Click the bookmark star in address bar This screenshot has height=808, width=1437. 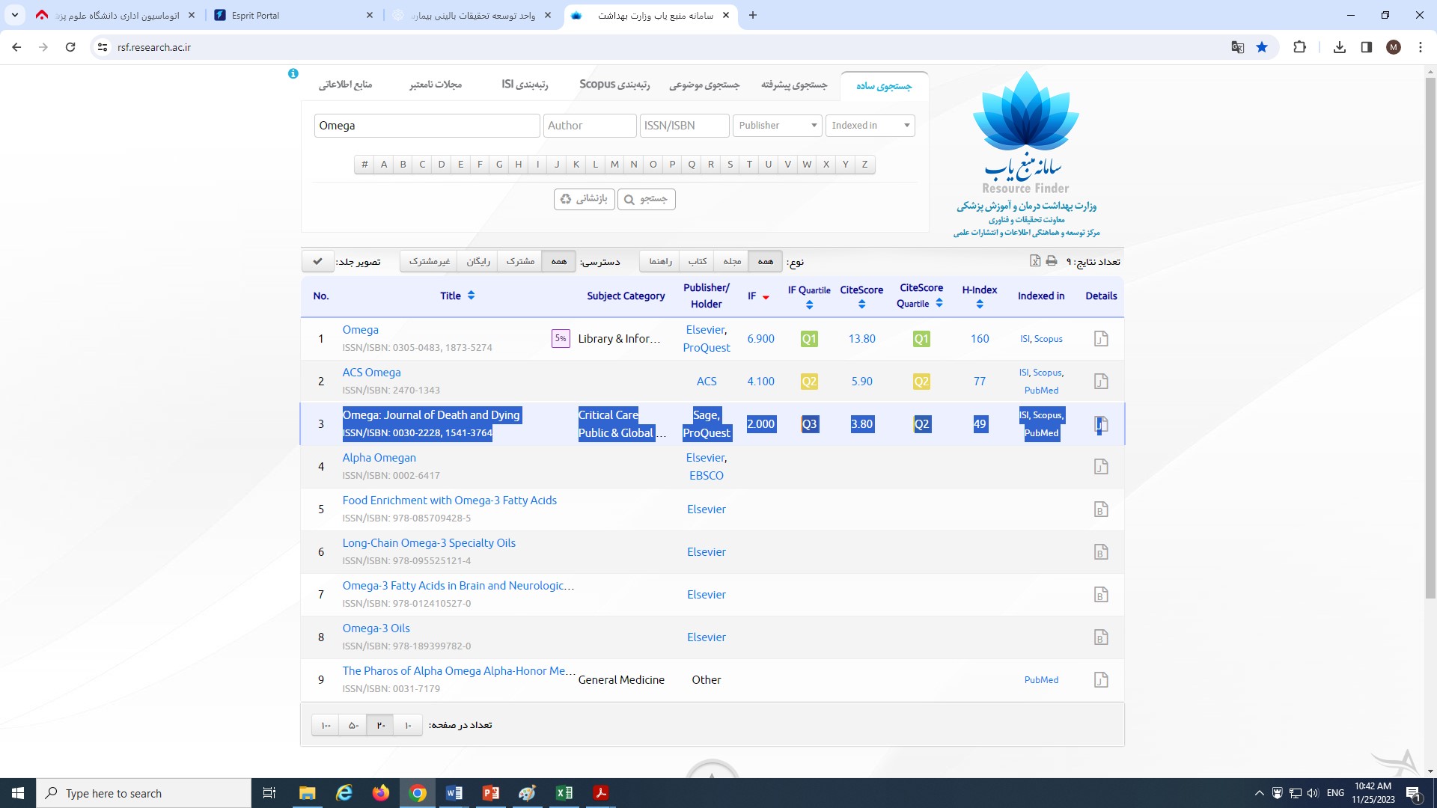tap(1262, 47)
